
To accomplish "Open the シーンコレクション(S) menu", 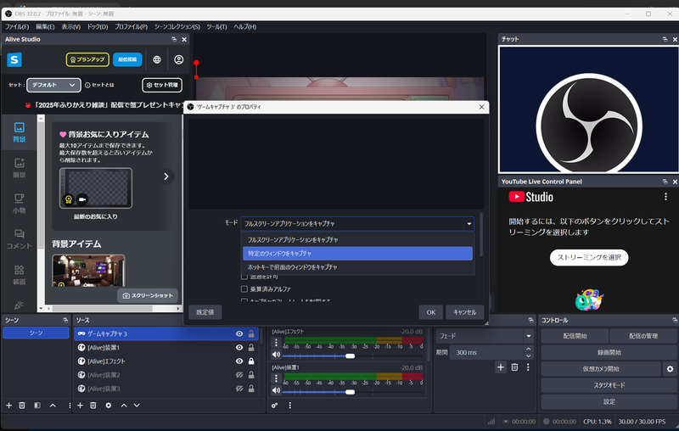I will coord(177,26).
